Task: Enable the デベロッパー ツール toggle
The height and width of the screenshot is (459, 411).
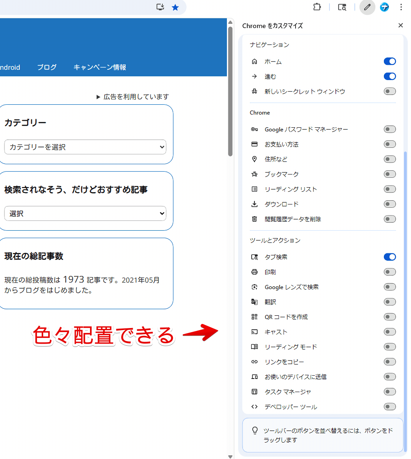Action: pyautogui.click(x=390, y=406)
